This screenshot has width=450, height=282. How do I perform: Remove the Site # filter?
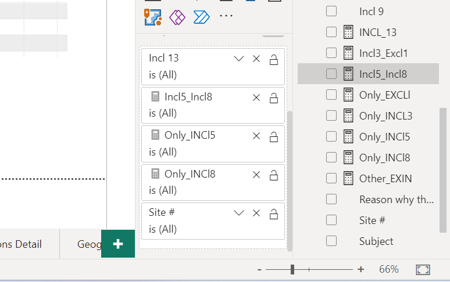point(256,213)
